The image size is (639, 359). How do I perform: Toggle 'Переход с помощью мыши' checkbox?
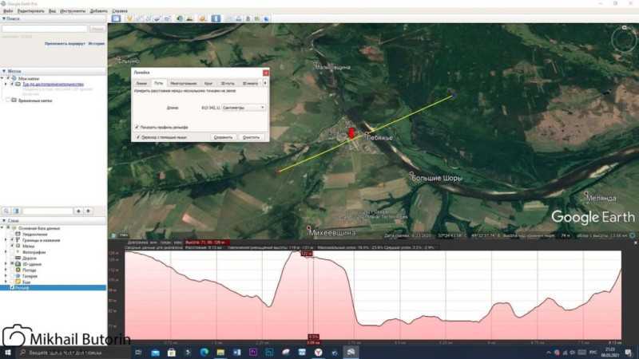point(138,137)
